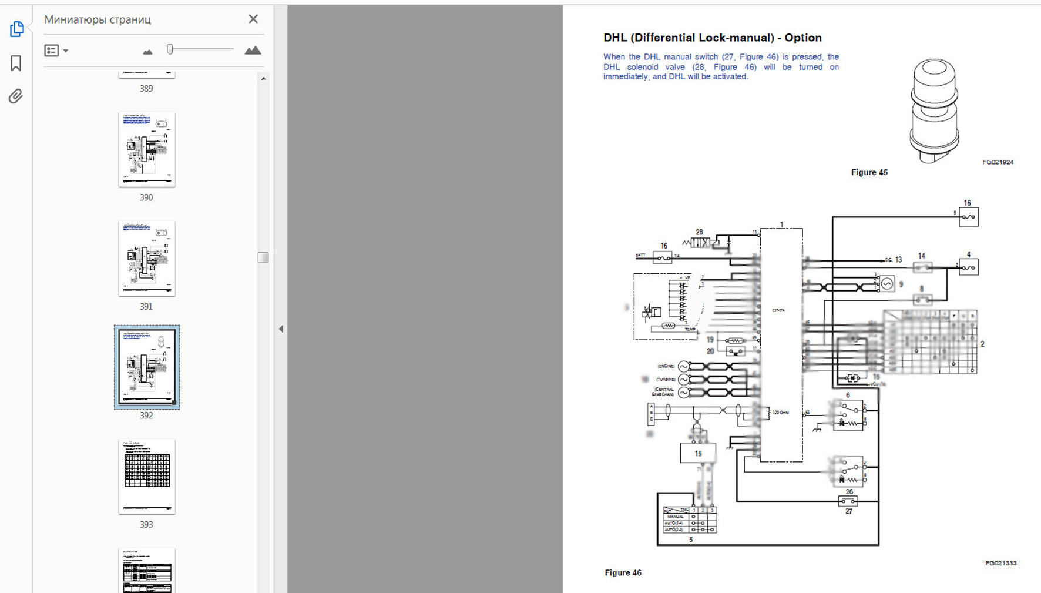The height and width of the screenshot is (593, 1041).
Task: Click the Figure 45 switch illustration
Action: (x=933, y=110)
